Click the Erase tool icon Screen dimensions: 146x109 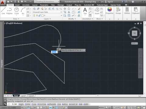tap(79, 9)
